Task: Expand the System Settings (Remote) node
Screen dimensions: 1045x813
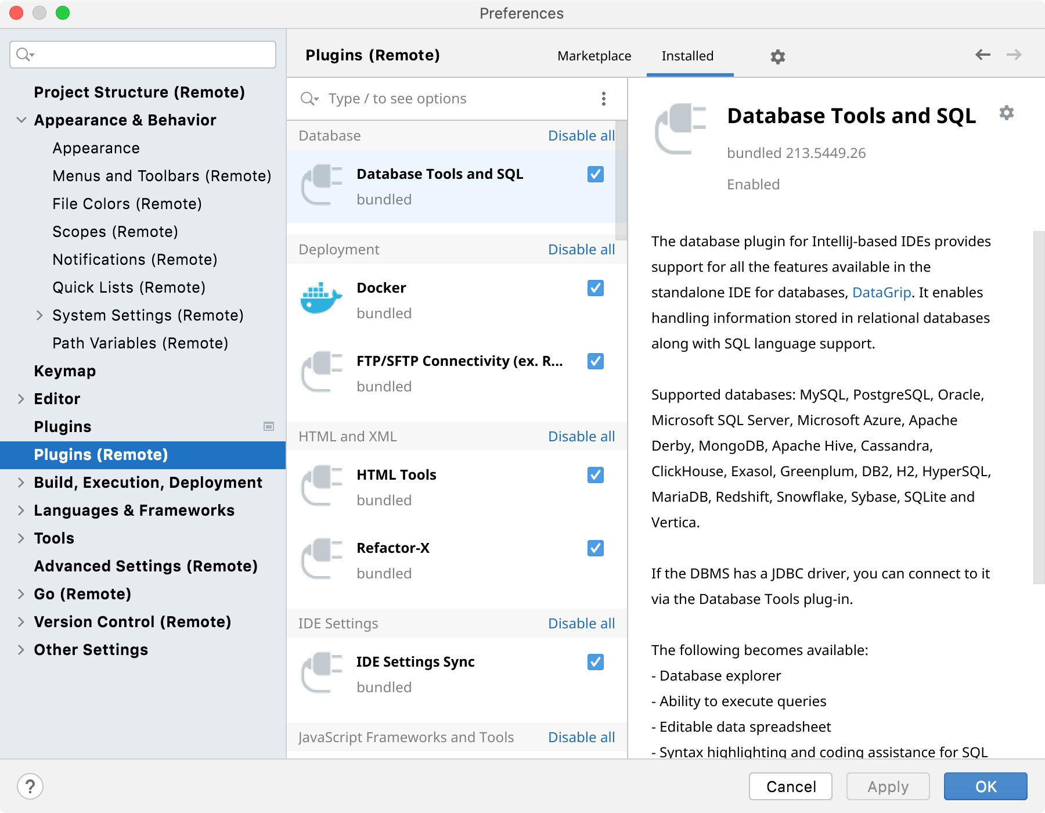Action: [39, 315]
